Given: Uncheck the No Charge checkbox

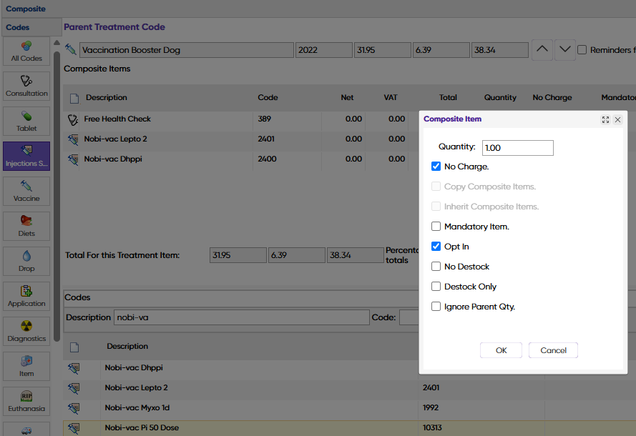Looking at the screenshot, I should tap(436, 167).
